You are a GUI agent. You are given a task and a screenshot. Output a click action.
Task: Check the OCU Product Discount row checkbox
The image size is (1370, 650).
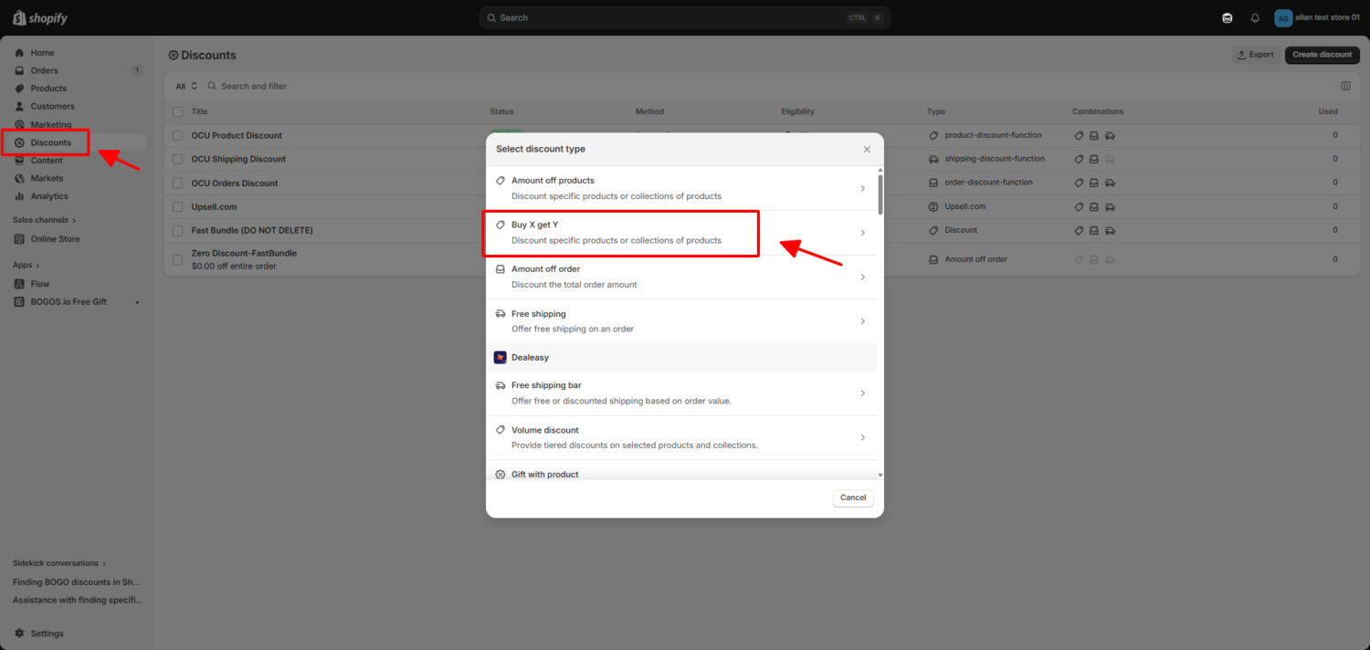178,135
